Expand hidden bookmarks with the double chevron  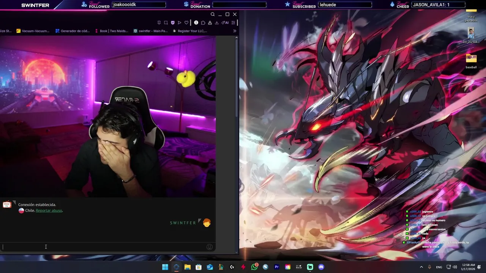pos(235,31)
